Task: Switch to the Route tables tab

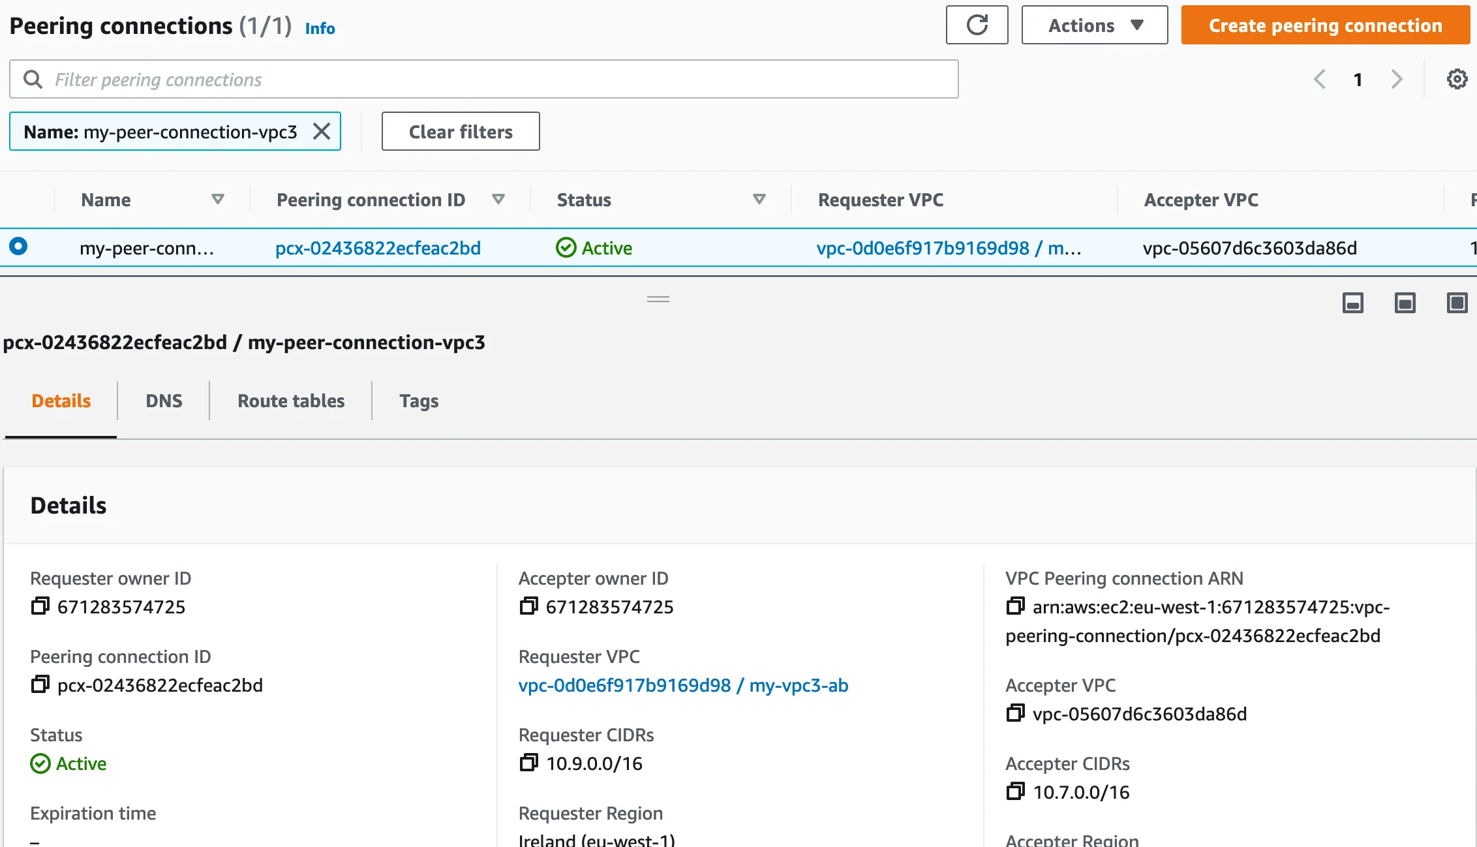Action: 291,401
